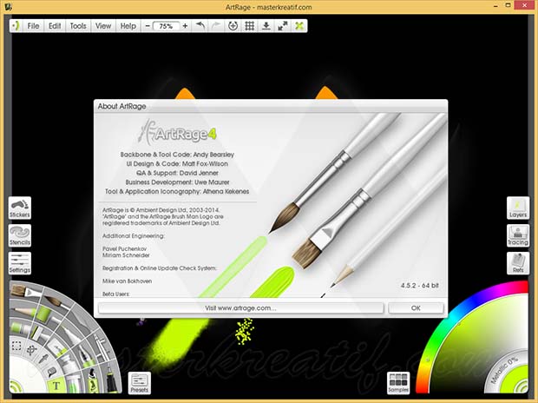This screenshot has height=403, width=538.
Task: Open the Layers panel
Action: (x=518, y=208)
